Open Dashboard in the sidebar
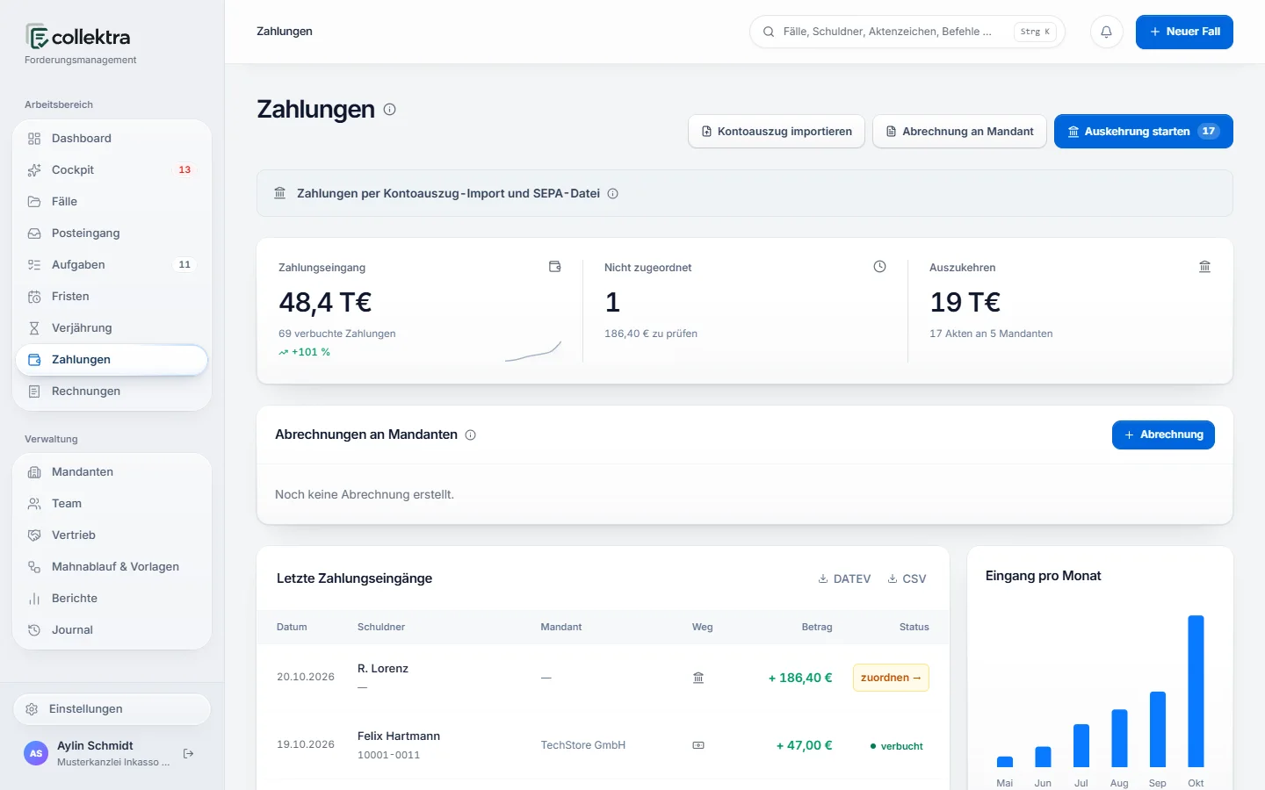The width and height of the screenshot is (1265, 790). [112, 139]
